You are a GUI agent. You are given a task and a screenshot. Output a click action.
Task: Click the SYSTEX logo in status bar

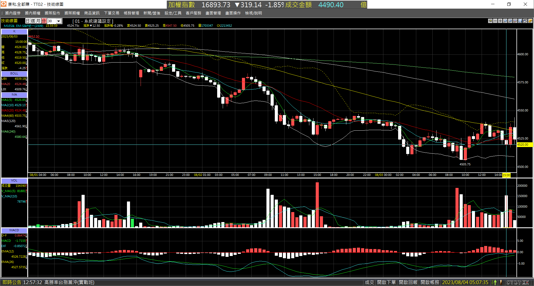(518, 282)
